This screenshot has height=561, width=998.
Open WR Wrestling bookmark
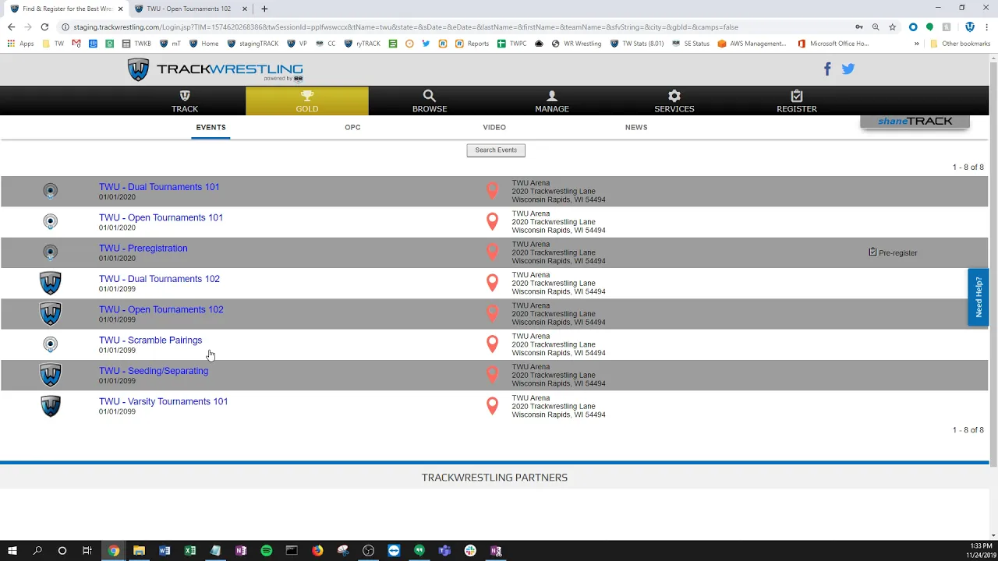click(577, 44)
